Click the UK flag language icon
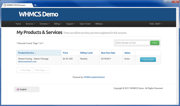The image size is (180, 106). point(18,89)
